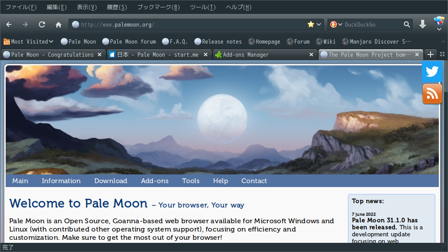448x252 pixels.
Task: Open the ブックマーク(B) menu
Action: click(159, 7)
